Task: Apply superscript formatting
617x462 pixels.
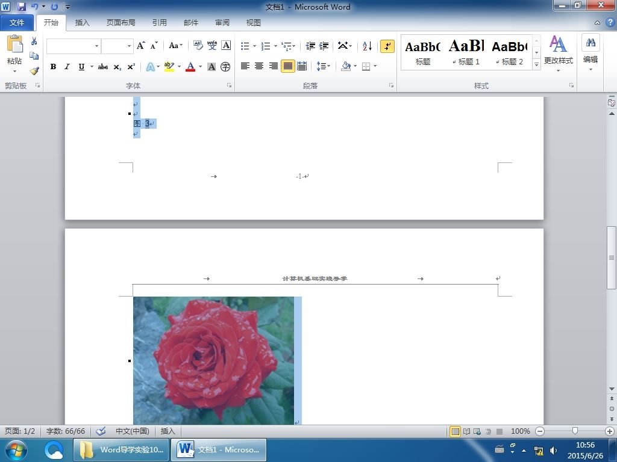Action: coord(131,67)
